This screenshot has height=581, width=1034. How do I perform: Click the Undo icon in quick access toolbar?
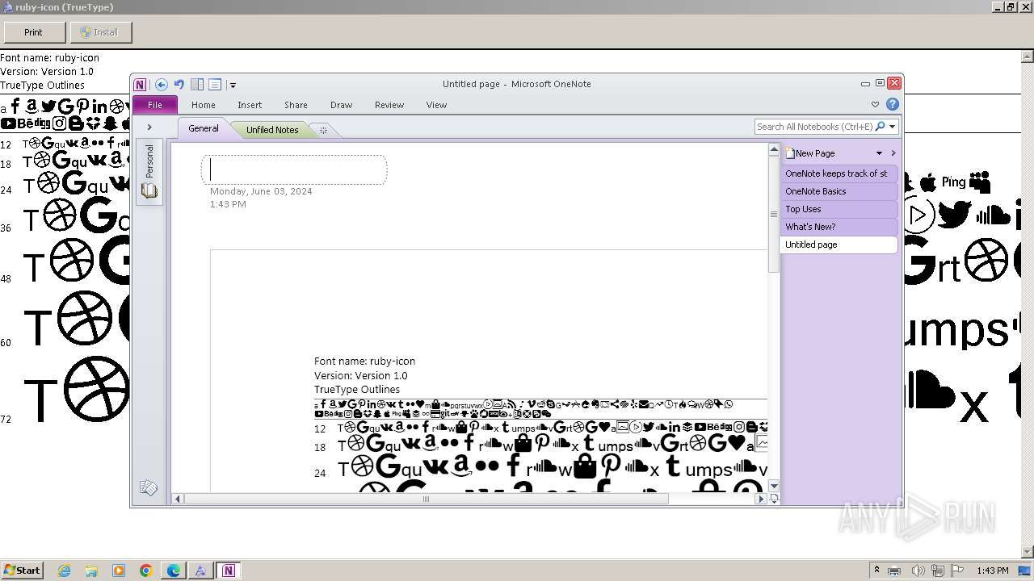(179, 84)
